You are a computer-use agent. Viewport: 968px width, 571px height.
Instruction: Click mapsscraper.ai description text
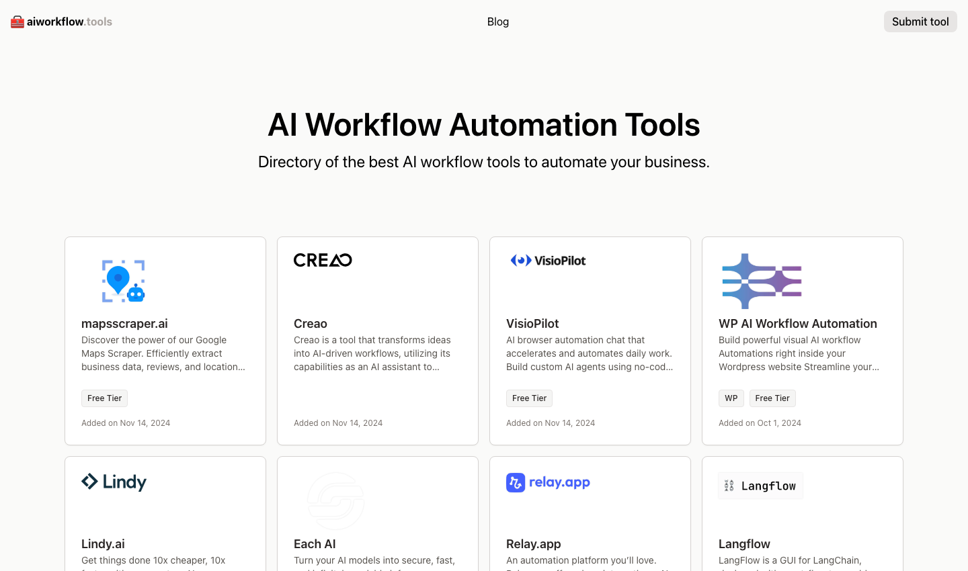163,353
